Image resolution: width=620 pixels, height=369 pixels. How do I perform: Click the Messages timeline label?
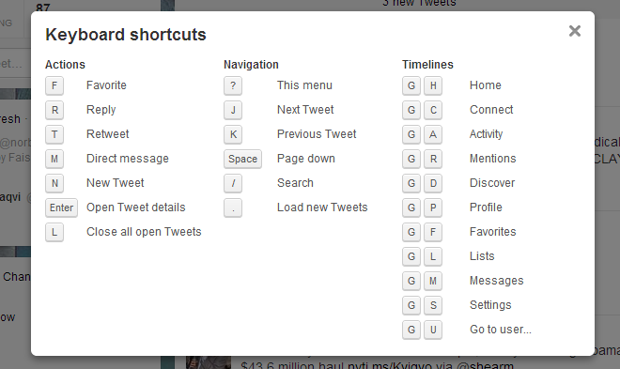496,281
